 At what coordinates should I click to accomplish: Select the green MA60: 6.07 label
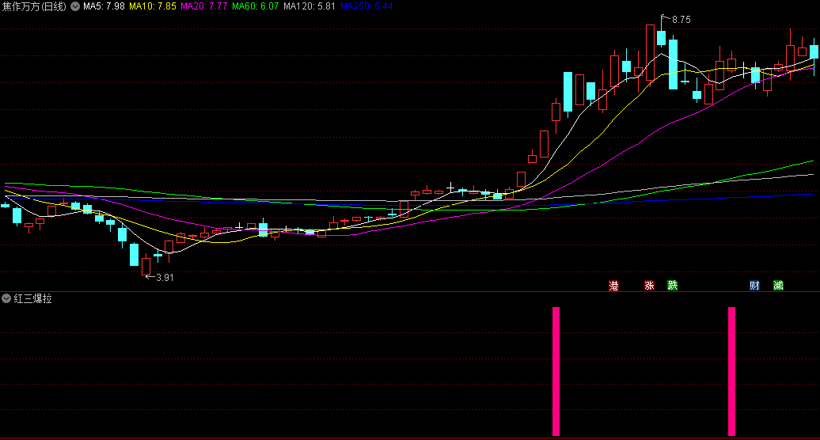point(255,6)
